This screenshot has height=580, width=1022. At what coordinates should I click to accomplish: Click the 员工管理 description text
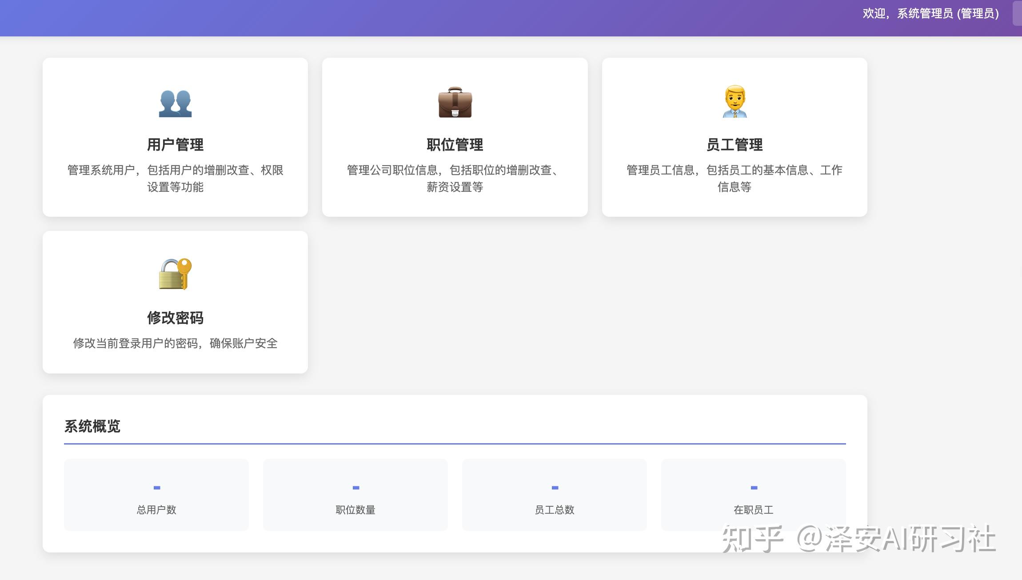coord(735,178)
